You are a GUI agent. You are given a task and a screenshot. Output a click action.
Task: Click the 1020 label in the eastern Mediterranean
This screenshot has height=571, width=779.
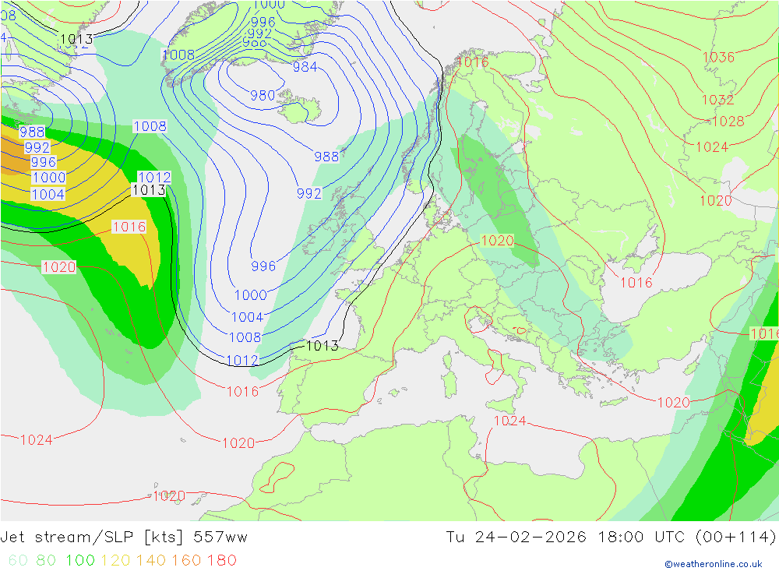click(674, 403)
